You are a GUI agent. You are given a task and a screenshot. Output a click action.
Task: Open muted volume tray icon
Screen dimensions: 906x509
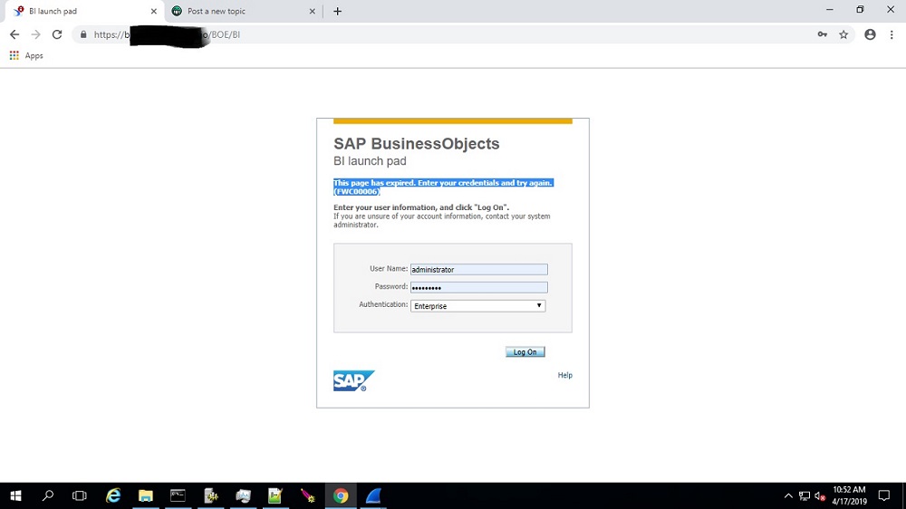point(819,495)
